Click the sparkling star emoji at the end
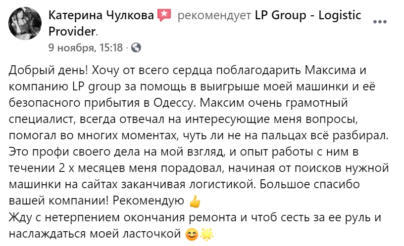404x246 pixels. tap(206, 234)
